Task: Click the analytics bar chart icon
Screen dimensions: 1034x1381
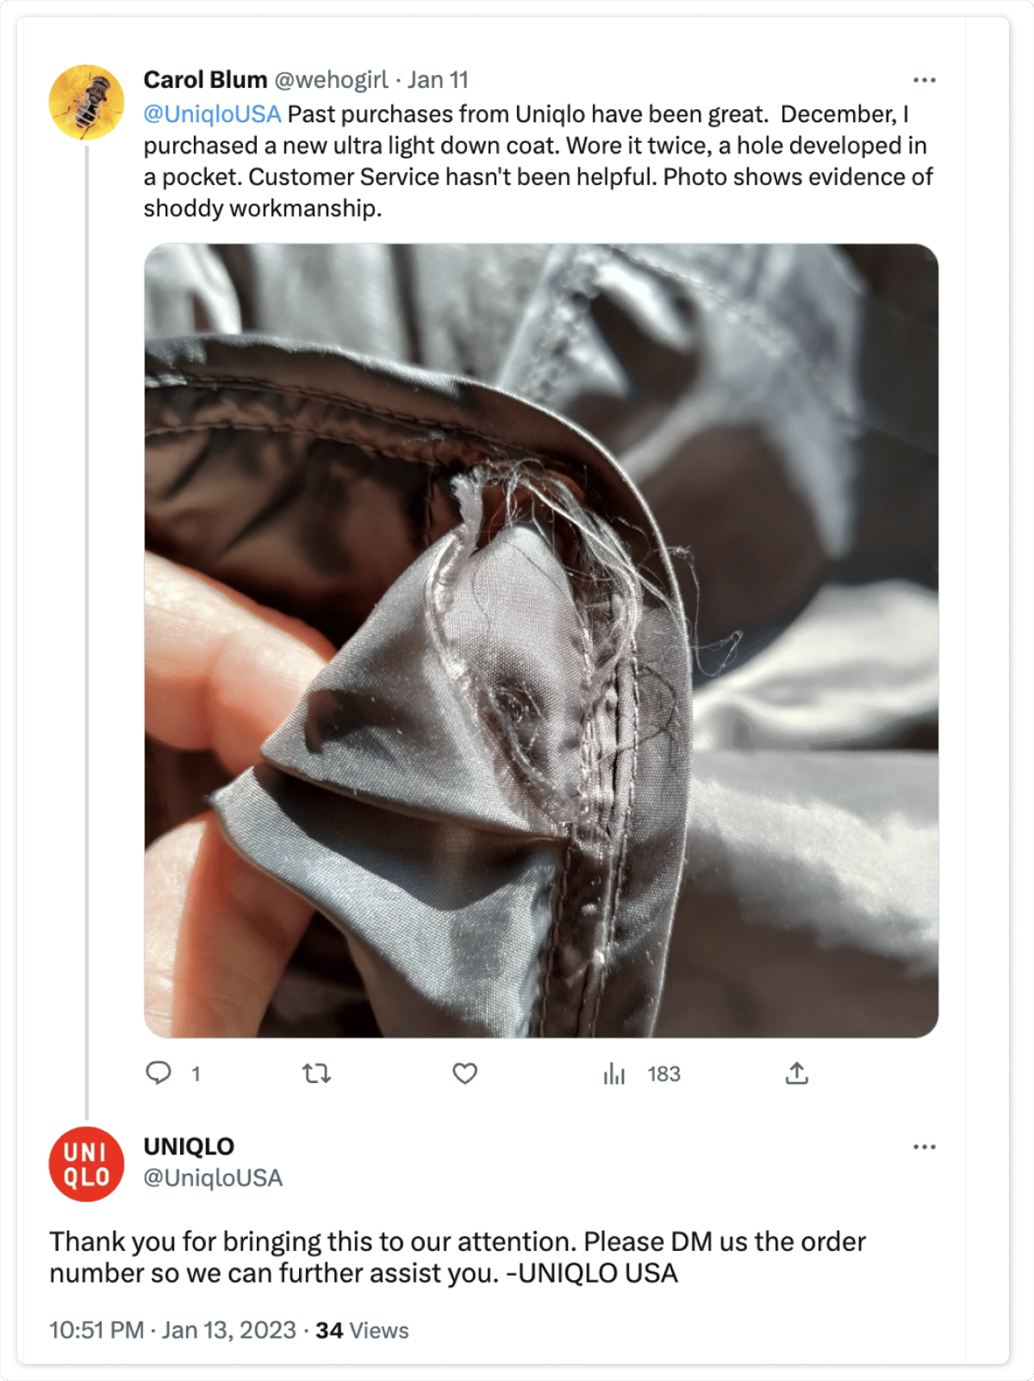Action: [615, 1073]
